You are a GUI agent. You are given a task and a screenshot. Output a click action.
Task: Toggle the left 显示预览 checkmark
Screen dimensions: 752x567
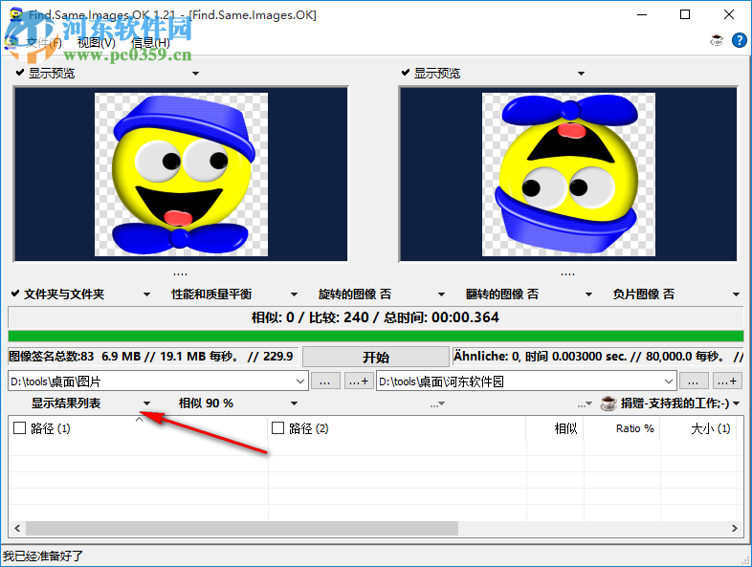click(x=20, y=73)
